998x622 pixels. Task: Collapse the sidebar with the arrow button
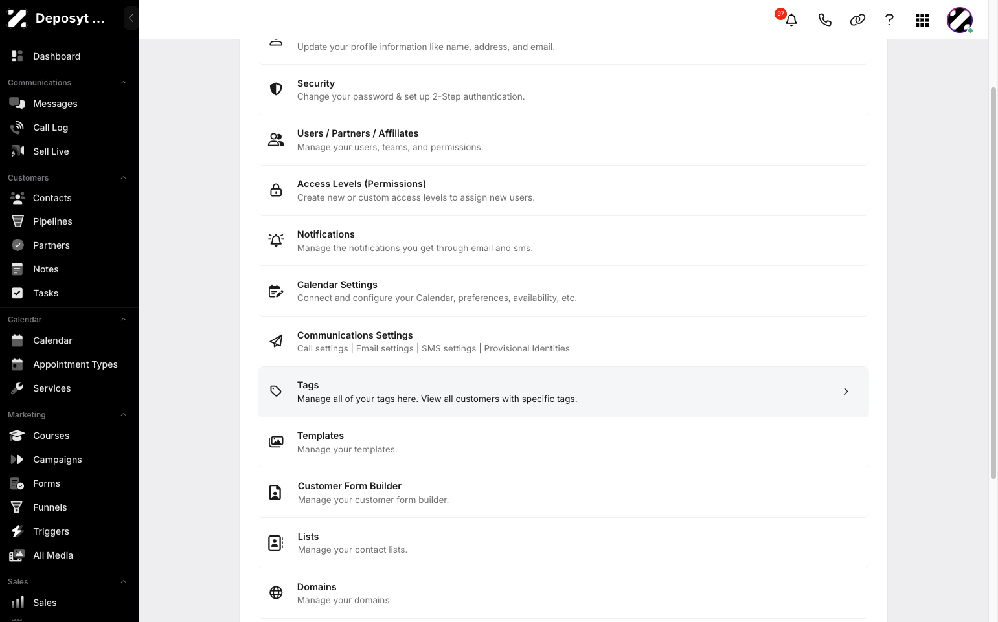click(131, 18)
